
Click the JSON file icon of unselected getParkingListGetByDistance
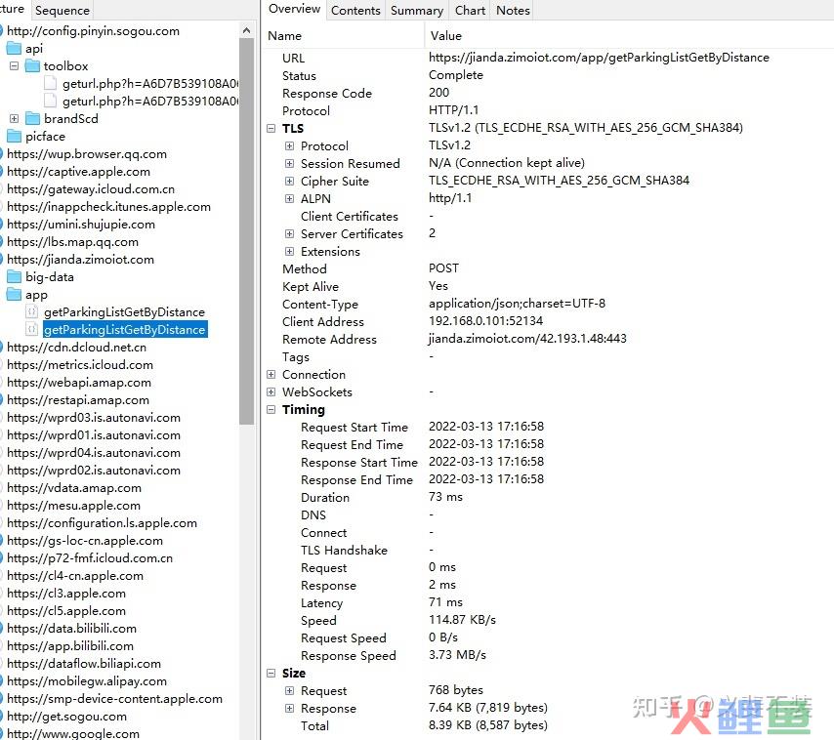32,312
